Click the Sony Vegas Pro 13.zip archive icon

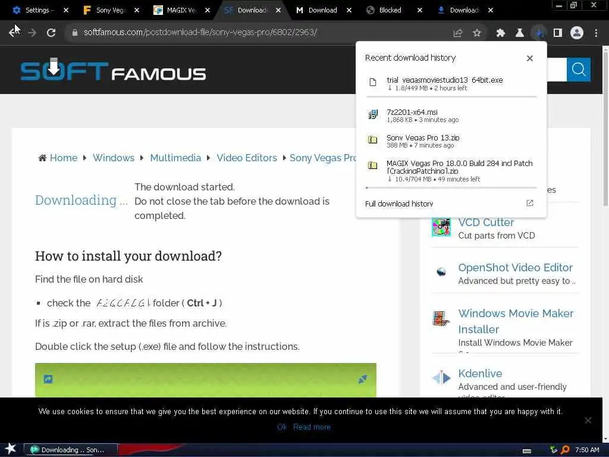click(372, 139)
